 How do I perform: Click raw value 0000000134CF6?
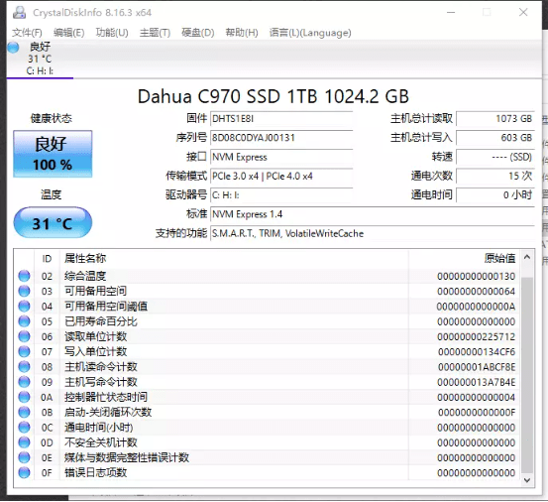click(x=477, y=352)
